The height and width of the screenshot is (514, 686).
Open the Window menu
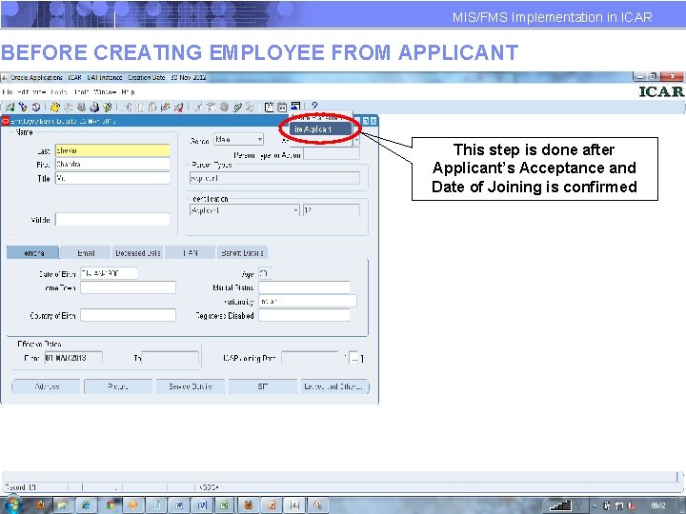pos(105,91)
